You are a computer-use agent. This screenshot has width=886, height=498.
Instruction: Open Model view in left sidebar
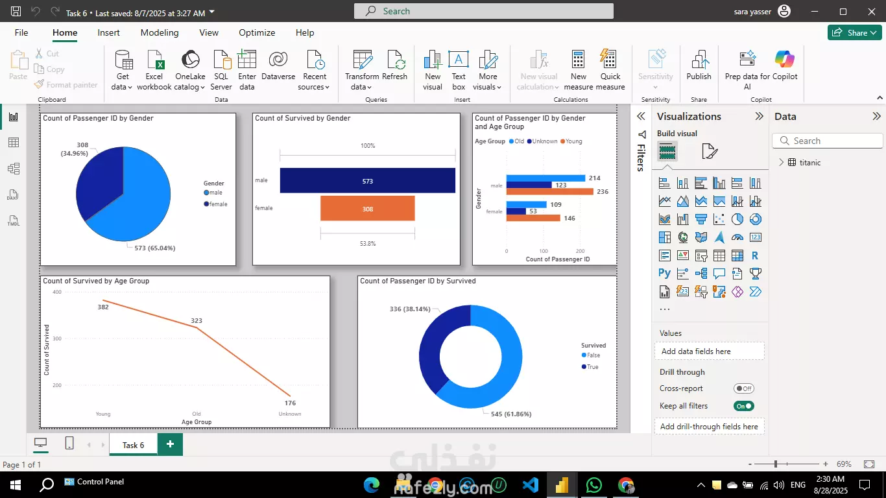point(14,169)
